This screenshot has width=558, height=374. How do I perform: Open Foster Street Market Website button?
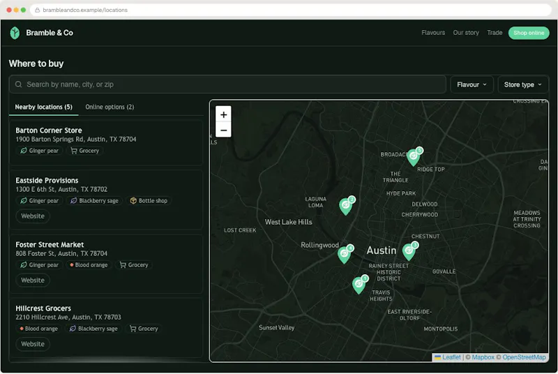coord(33,280)
